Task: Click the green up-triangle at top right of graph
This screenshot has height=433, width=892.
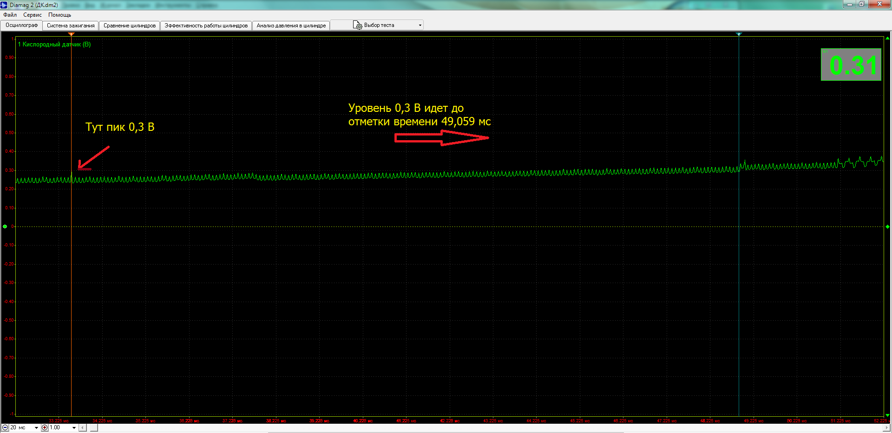Action: 887,38
